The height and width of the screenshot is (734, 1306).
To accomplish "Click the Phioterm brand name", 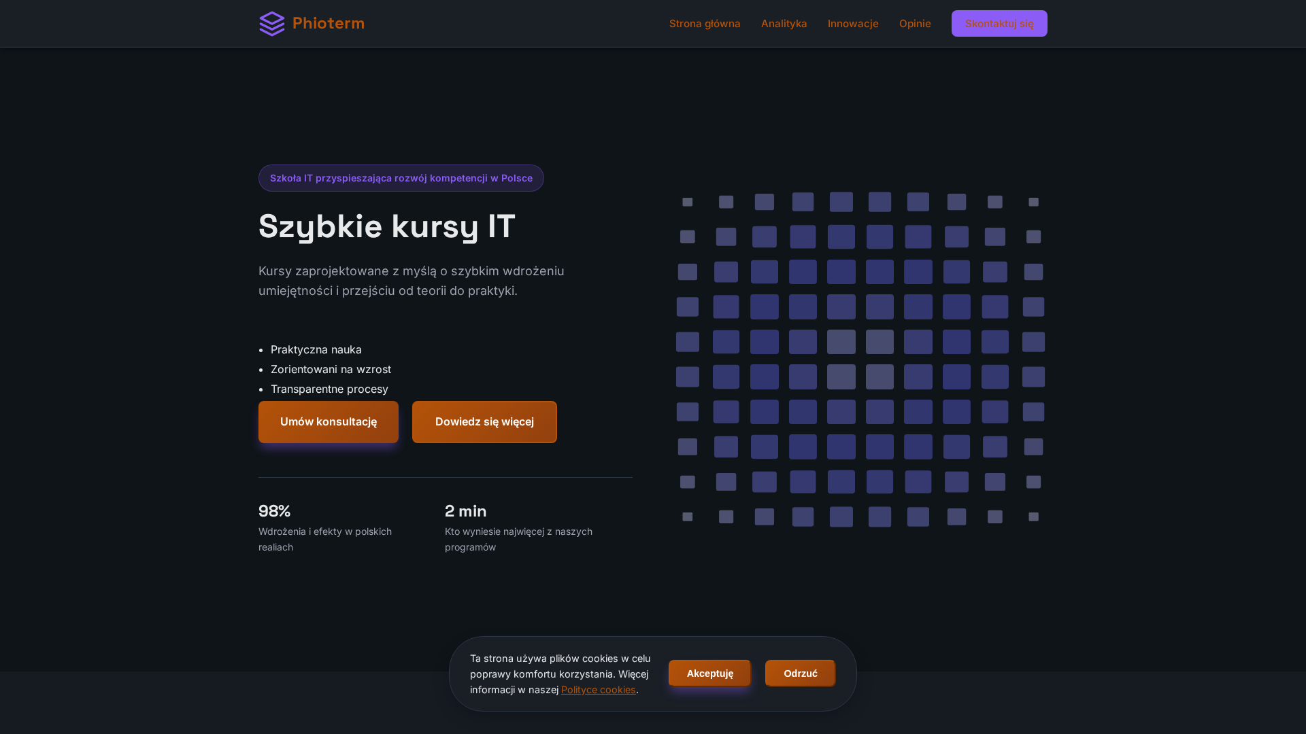I will 329,23.
